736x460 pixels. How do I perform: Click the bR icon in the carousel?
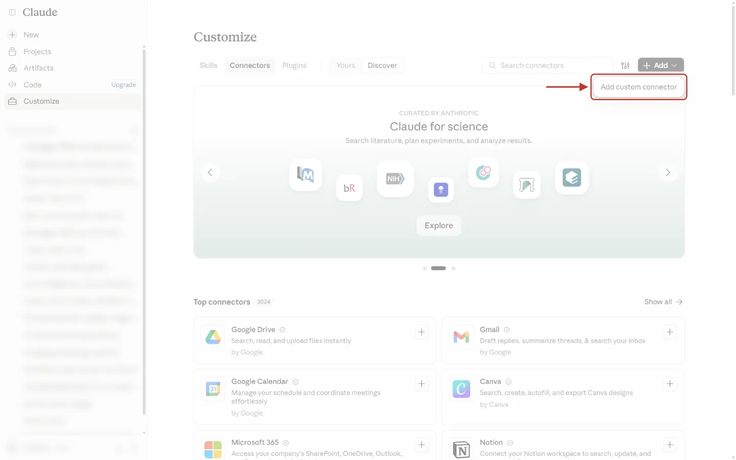pos(350,188)
